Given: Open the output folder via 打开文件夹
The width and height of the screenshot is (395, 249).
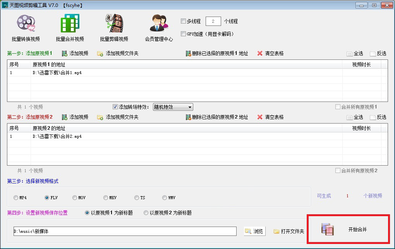Looking at the screenshot, I should [x=289, y=231].
